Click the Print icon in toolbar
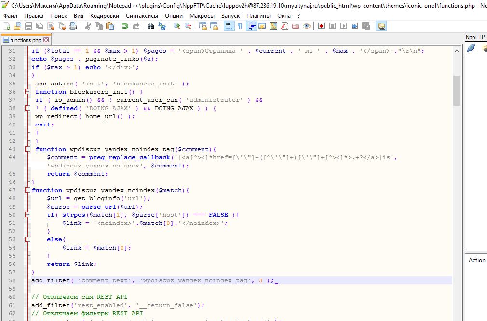The height and width of the screenshot is (321, 487). tap(72, 26)
